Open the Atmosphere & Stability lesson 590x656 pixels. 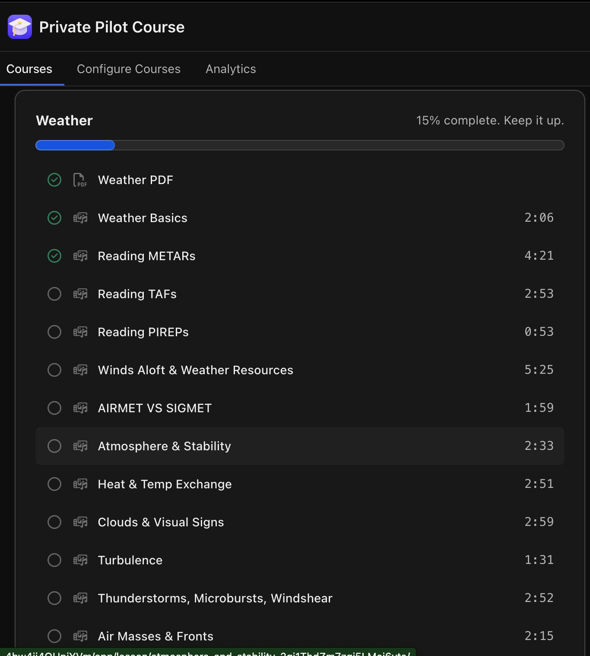[300, 446]
